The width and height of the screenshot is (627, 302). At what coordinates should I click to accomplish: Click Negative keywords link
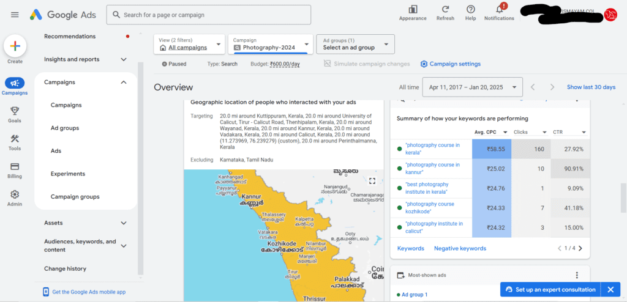(460, 248)
